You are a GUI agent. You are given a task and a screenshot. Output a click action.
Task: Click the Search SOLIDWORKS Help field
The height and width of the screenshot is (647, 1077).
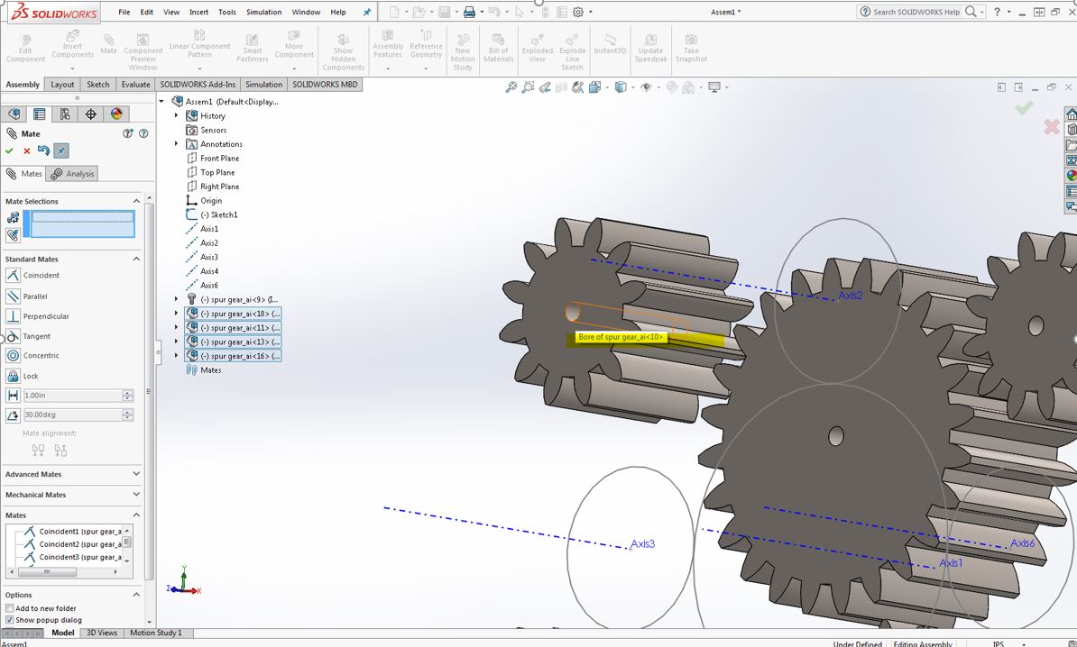click(x=916, y=12)
